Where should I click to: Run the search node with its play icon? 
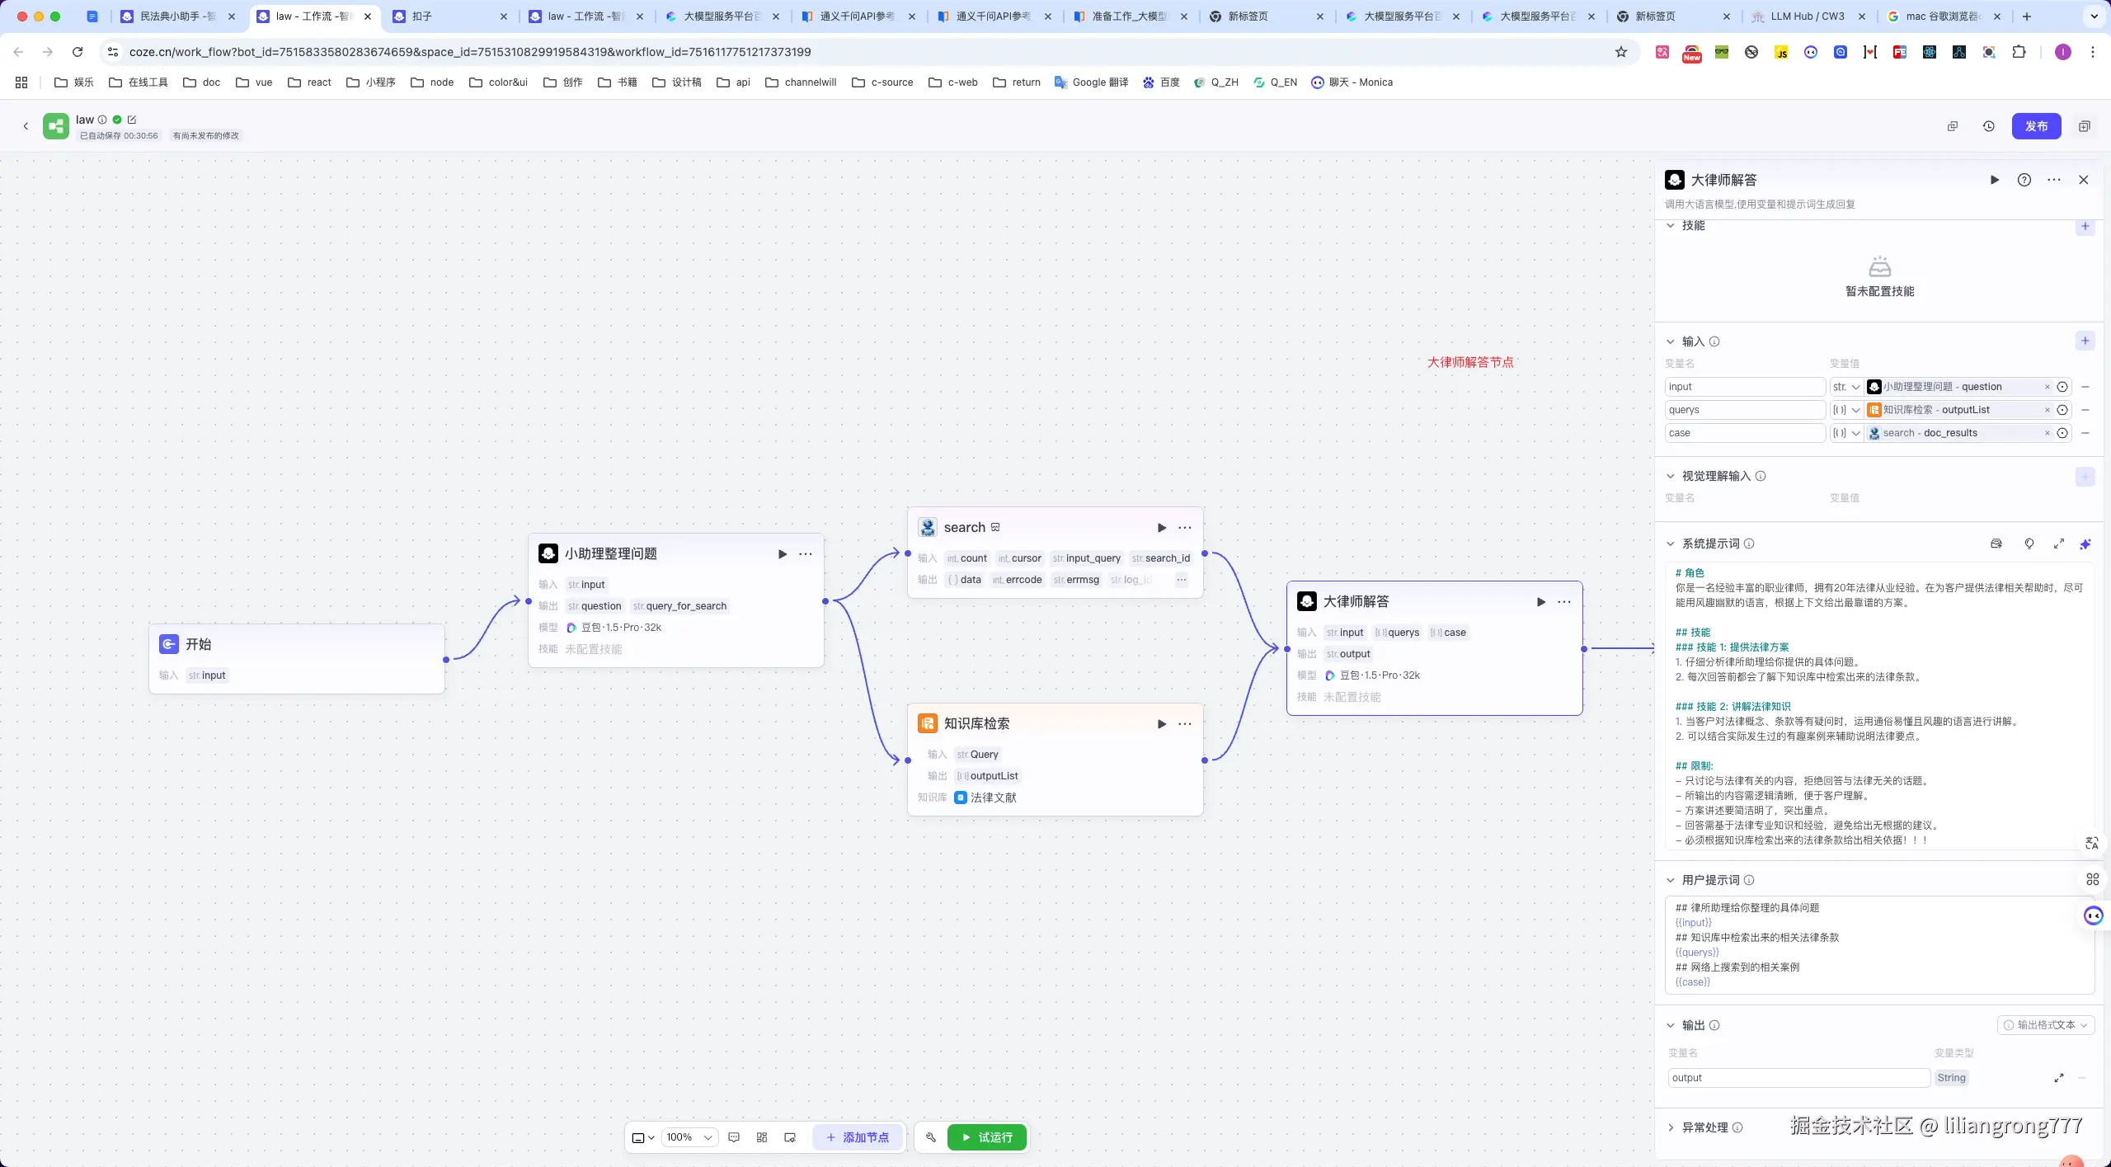tap(1161, 528)
